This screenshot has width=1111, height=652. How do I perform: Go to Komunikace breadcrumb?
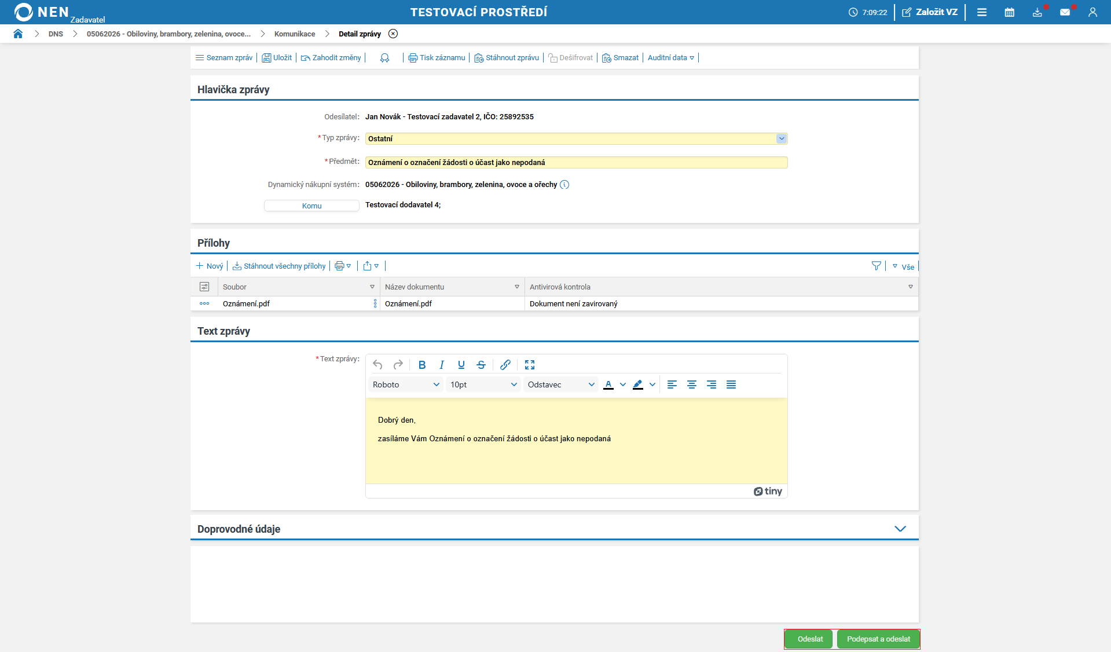point(295,34)
